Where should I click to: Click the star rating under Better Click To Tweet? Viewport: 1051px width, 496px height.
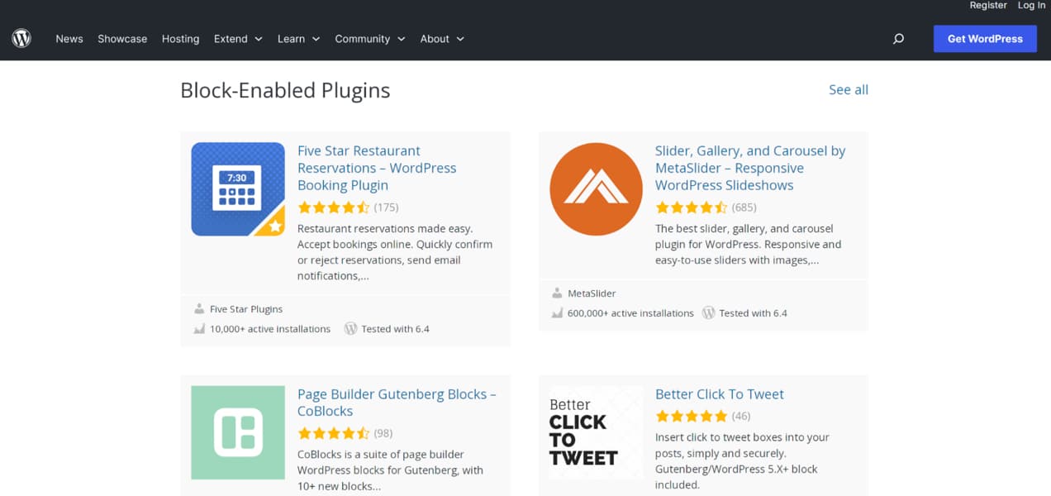(691, 416)
